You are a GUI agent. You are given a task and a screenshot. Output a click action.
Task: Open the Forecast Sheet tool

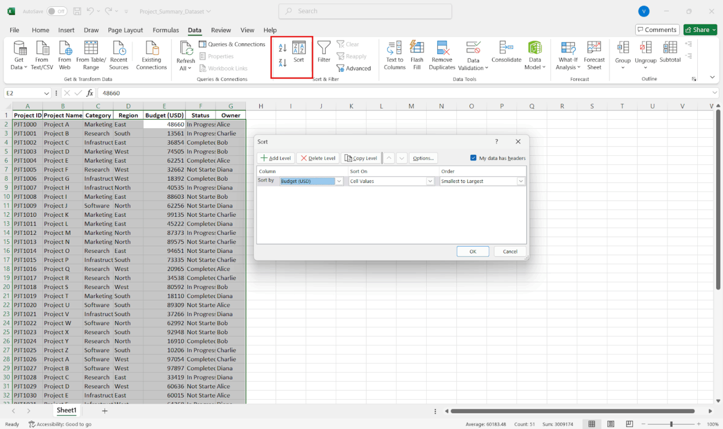click(594, 55)
